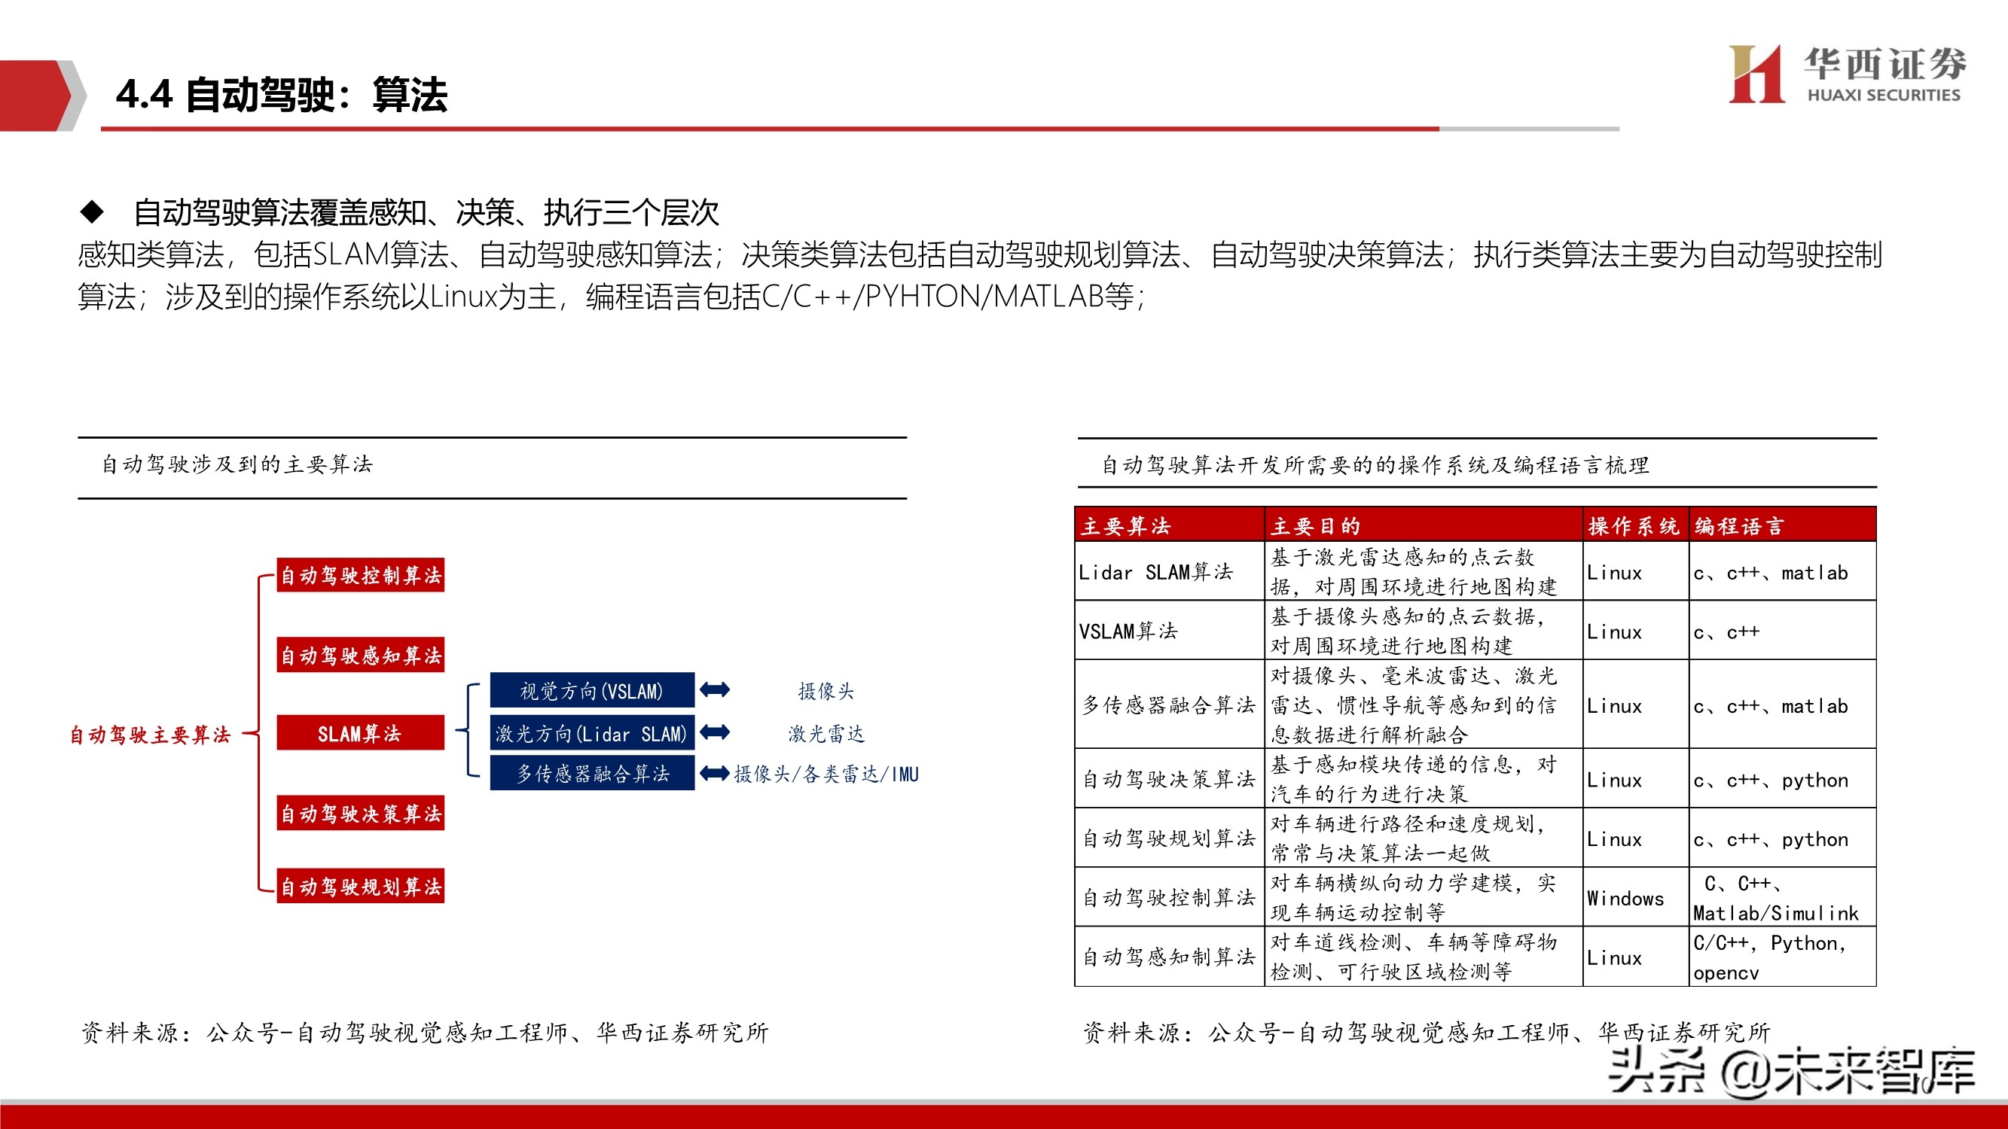This screenshot has width=2008, height=1129.
Task: Click the arrow linking Lidar SLAM to 激光雷达
Action: [716, 732]
